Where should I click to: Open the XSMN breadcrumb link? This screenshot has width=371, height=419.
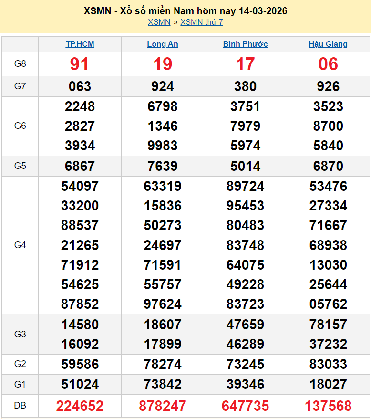point(159,22)
